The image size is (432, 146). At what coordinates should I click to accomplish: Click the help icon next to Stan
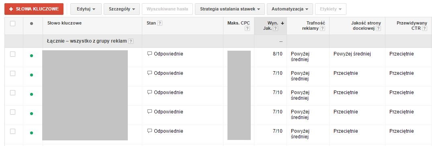pos(160,23)
